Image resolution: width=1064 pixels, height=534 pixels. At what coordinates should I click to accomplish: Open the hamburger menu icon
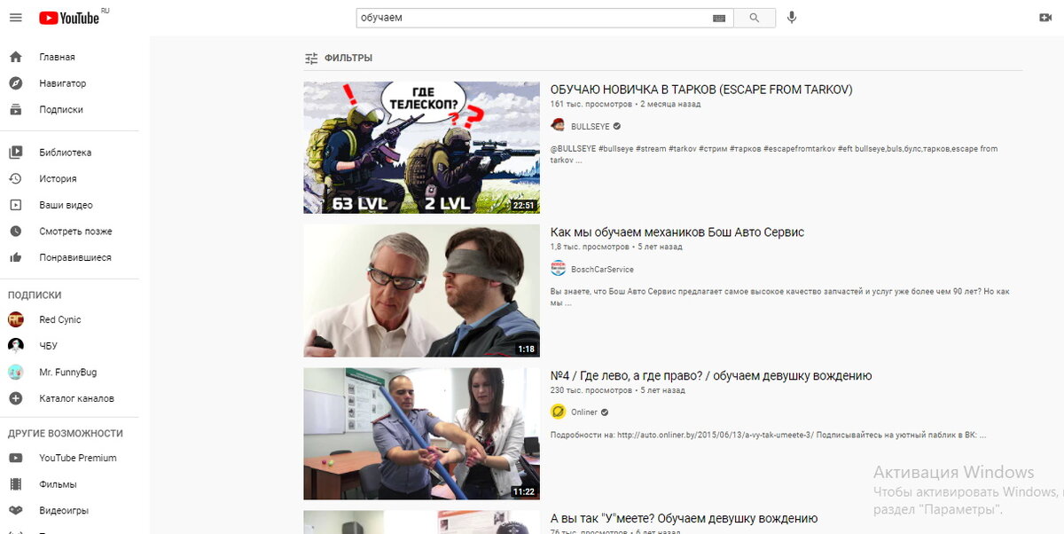click(x=16, y=17)
